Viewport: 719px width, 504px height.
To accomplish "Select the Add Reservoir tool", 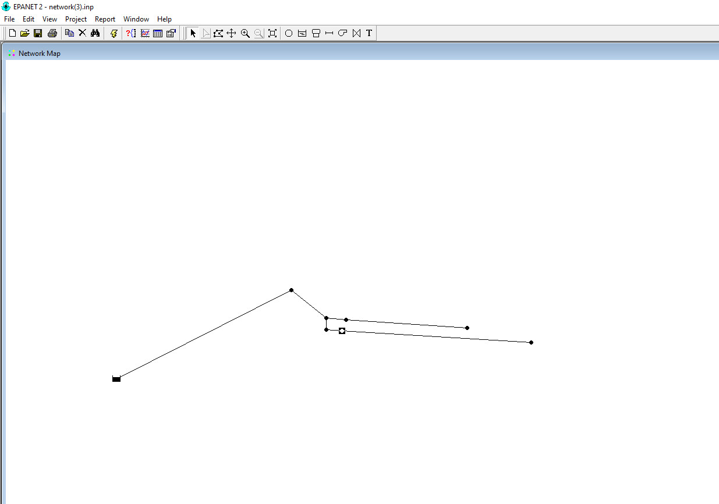I will tap(302, 33).
